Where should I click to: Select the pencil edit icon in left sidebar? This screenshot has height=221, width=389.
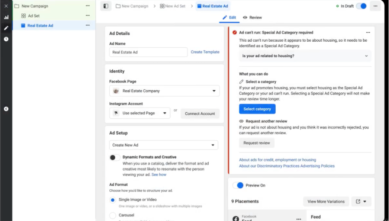[x=6, y=28]
